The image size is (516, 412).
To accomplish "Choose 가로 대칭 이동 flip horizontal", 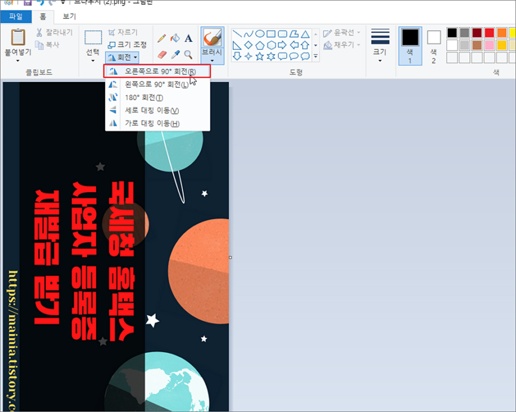I will [157, 123].
